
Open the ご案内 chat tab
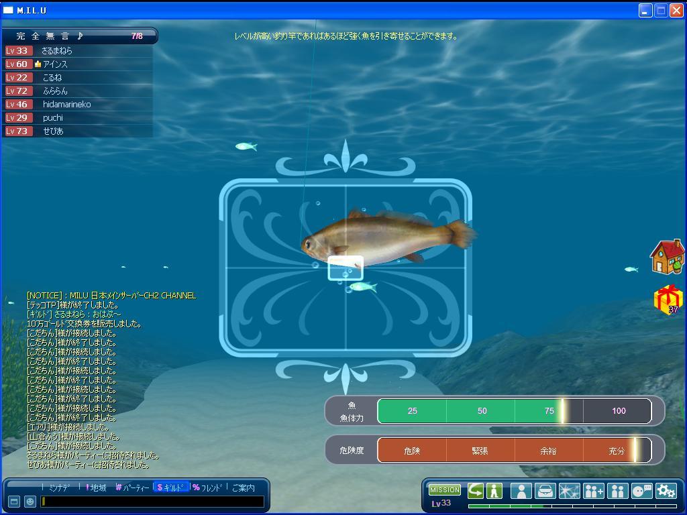[x=243, y=488]
